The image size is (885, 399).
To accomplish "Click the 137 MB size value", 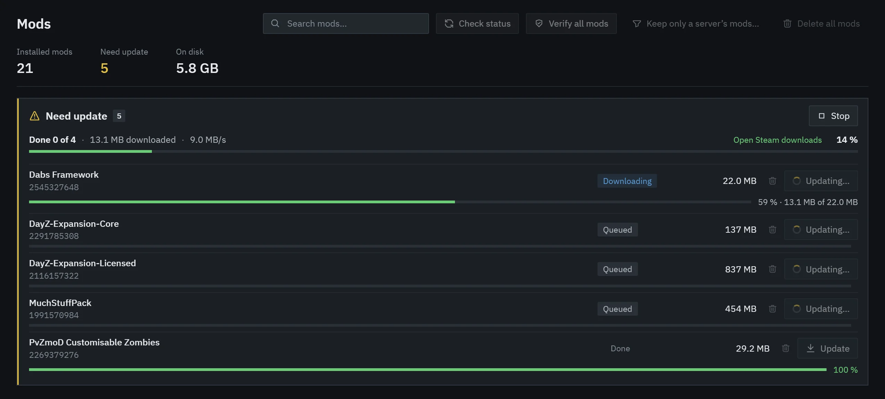I will pos(741,230).
